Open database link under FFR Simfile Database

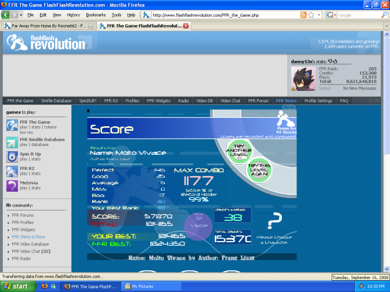coord(40,144)
